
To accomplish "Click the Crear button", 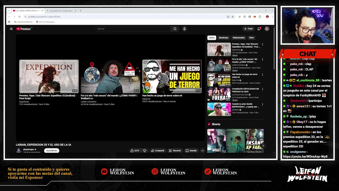I will coord(248,29).
